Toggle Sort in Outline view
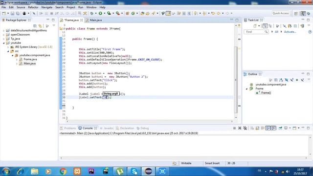The width and height of the screenshot is (313, 176). (x=281, y=80)
